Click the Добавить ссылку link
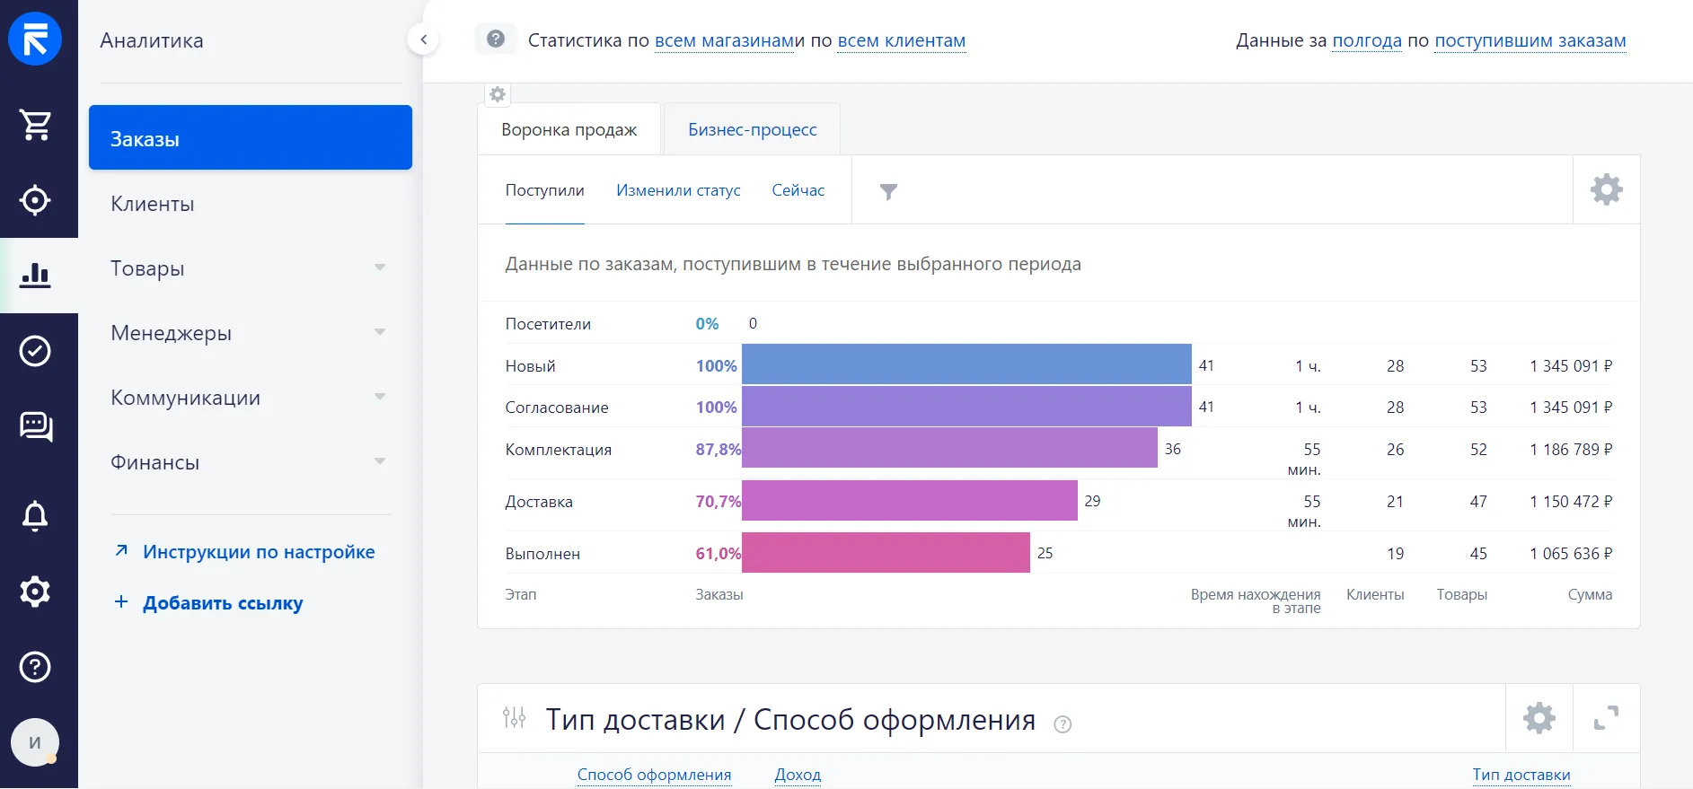Screen dimensions: 1693x789 (x=223, y=603)
